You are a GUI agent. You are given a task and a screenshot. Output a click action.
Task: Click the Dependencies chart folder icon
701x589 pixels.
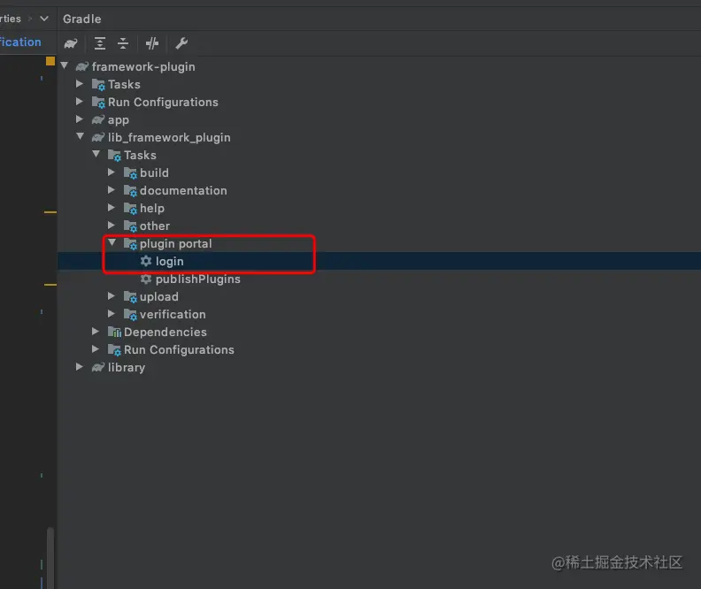(x=114, y=332)
